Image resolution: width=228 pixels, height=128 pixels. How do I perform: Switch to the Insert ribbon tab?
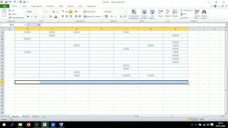pyautogui.click(x=24, y=6)
